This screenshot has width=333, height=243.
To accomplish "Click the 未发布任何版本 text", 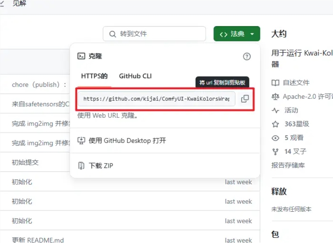I will (x=291, y=209).
